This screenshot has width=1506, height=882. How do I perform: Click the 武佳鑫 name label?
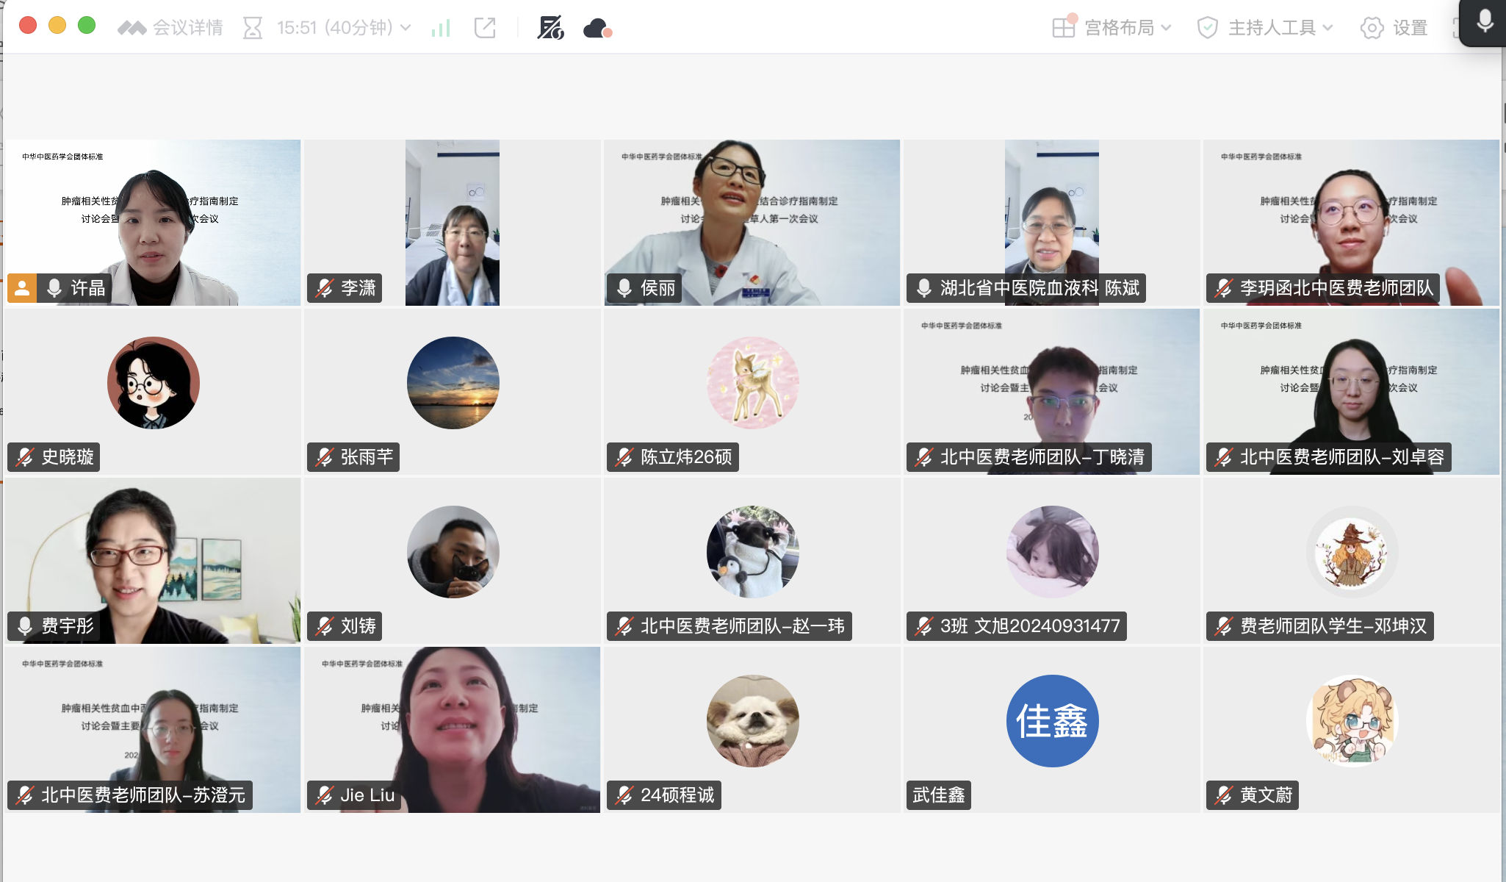(x=938, y=795)
